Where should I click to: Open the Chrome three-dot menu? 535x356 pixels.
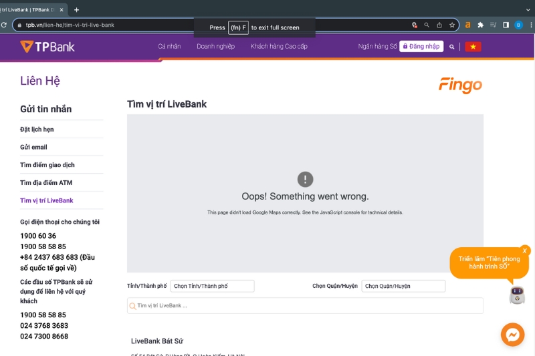coord(531,25)
